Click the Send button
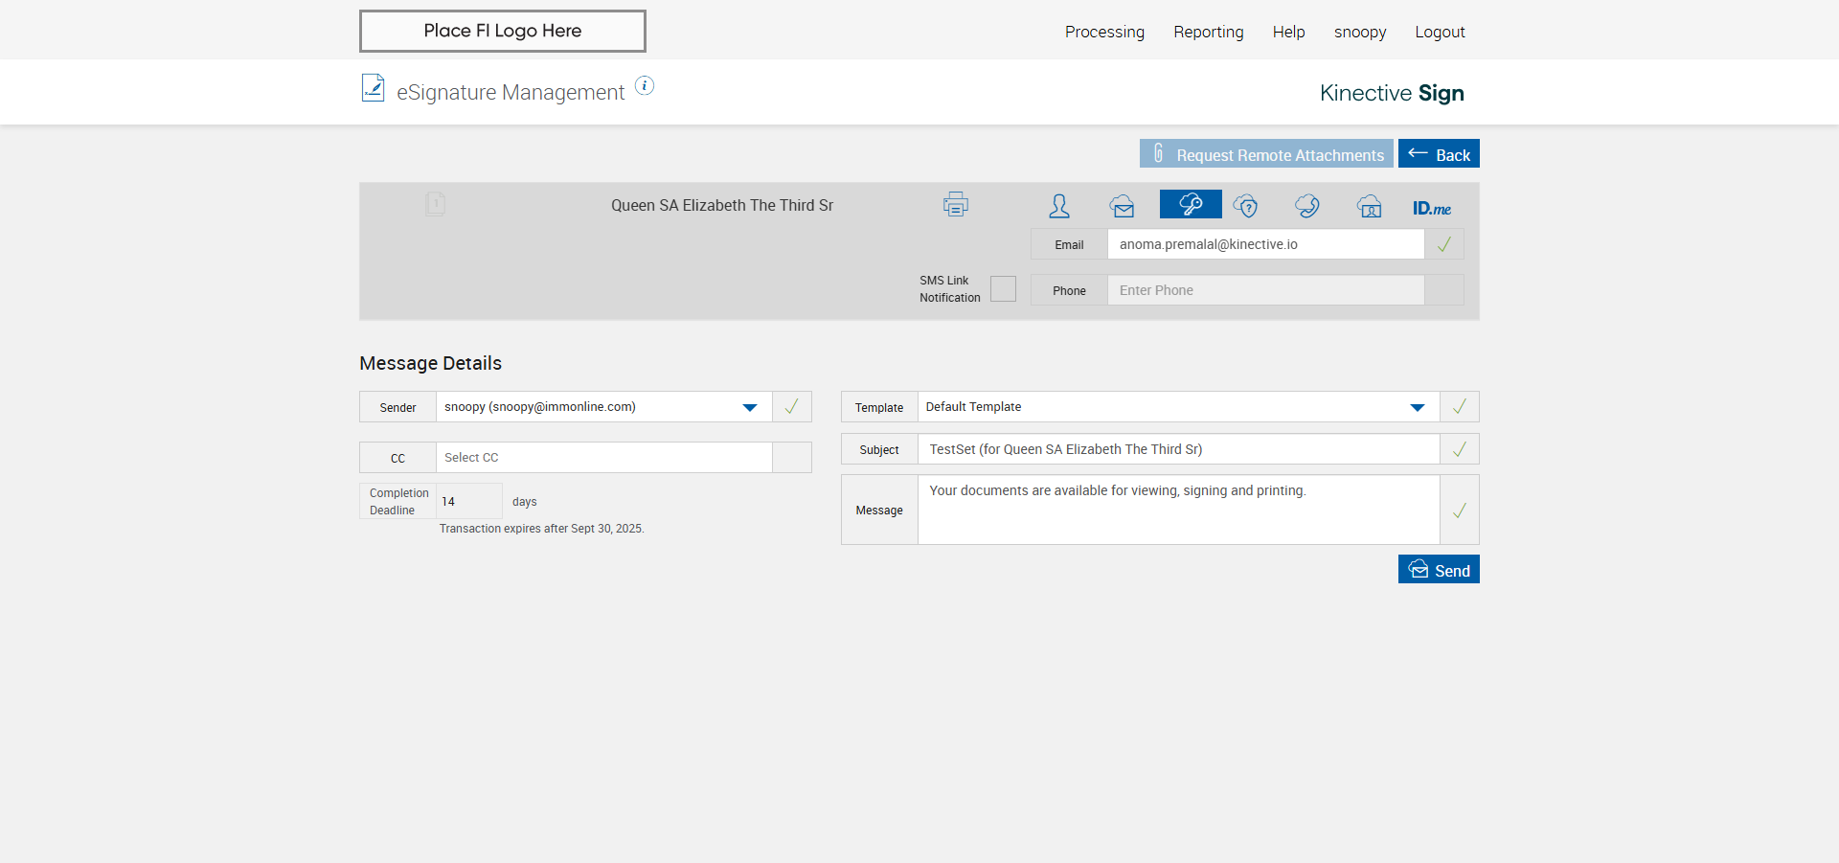 click(x=1438, y=570)
